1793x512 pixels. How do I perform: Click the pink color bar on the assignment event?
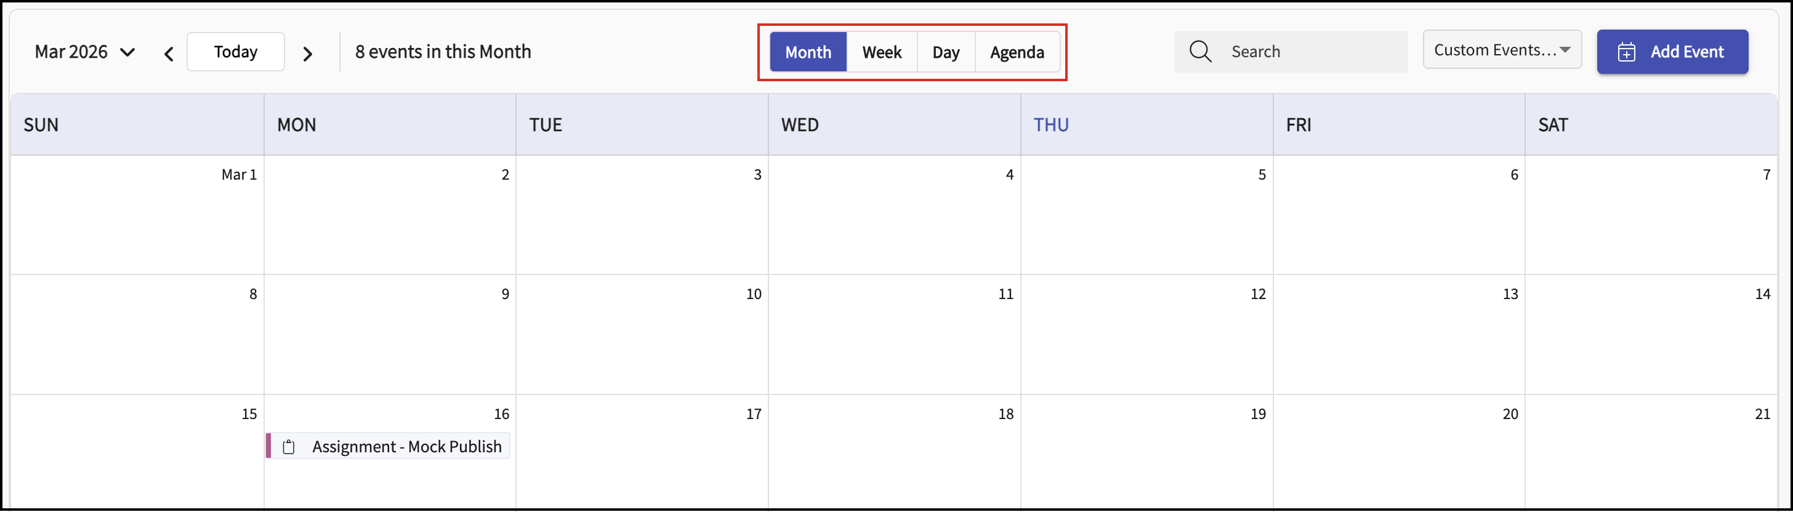click(x=268, y=446)
